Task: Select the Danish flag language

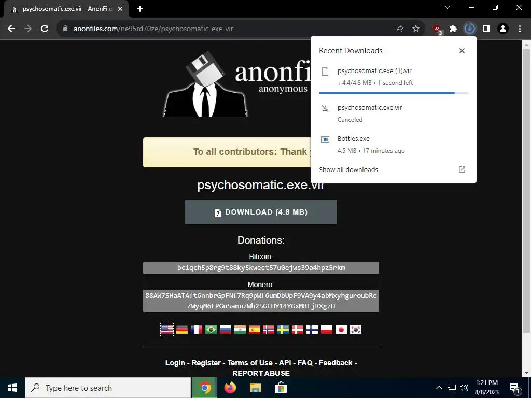Action: point(298,330)
